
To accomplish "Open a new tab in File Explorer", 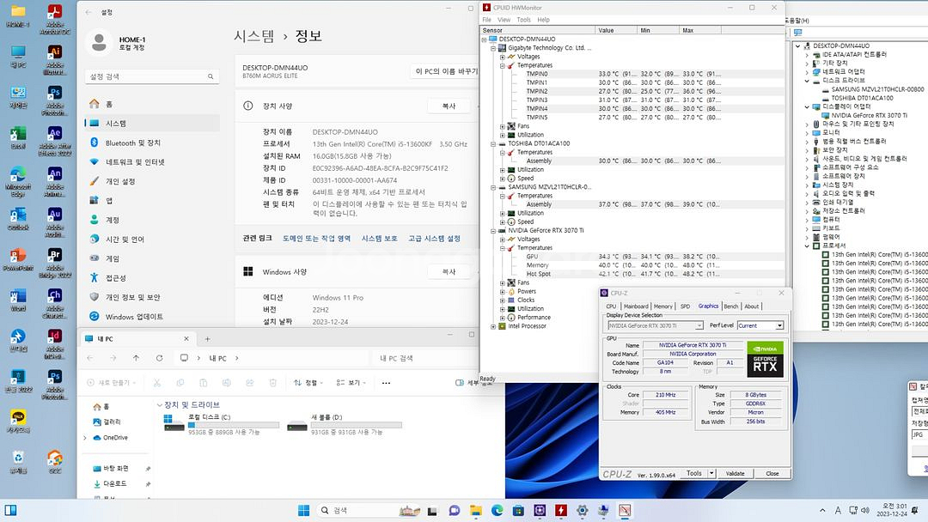I will [x=207, y=339].
